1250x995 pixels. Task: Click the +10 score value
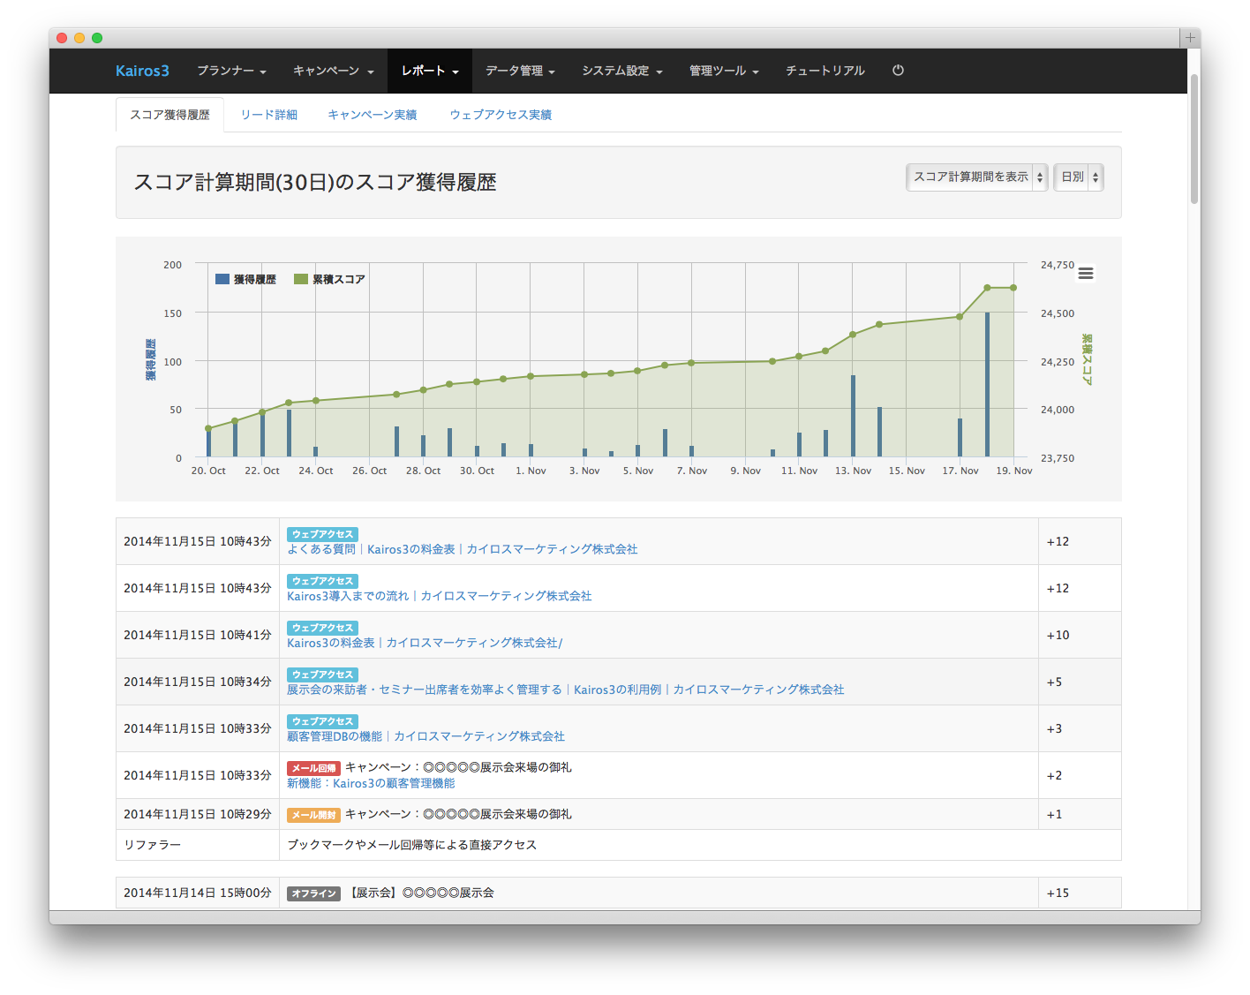(1058, 635)
